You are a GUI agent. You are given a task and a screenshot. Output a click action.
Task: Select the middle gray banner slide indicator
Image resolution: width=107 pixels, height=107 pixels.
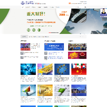pyautogui.click(x=53, y=33)
